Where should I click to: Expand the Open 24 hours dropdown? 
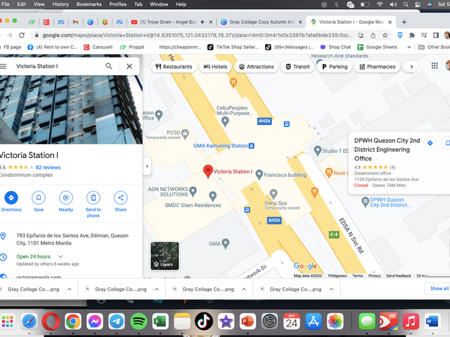tap(60, 256)
